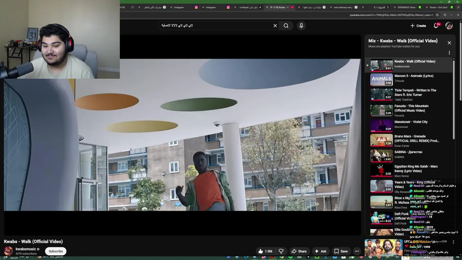Close the Kwabs YouTube browser tab
Viewport: 462px width, 260px height.
267,7
